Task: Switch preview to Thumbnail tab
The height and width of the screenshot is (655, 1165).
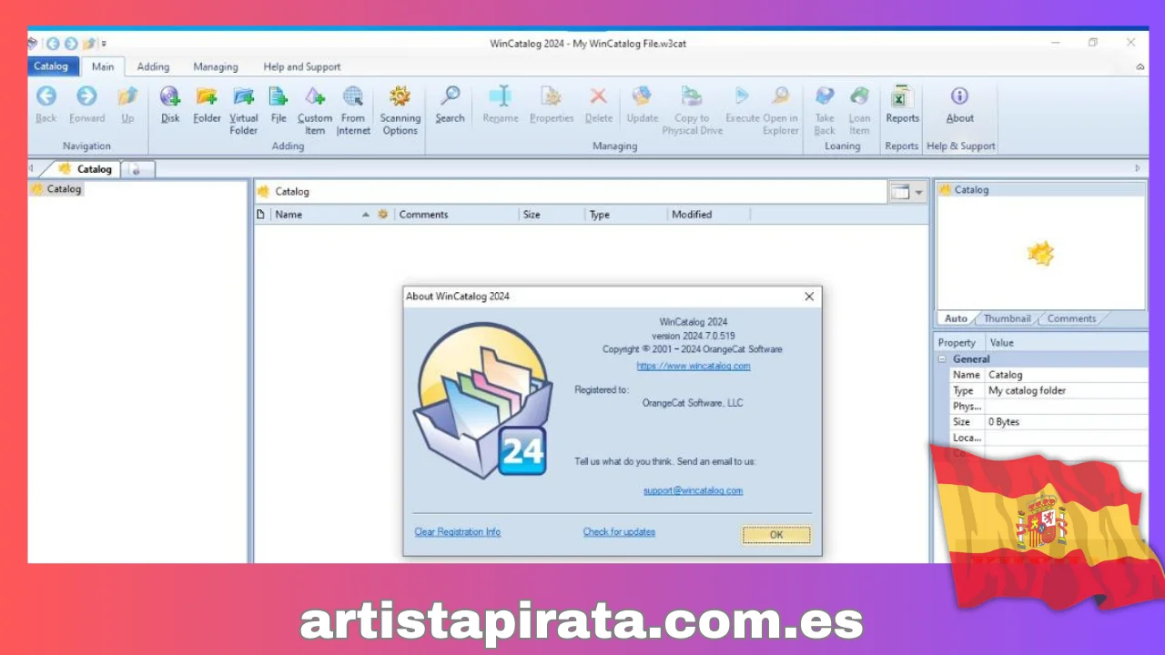Action: (x=1007, y=318)
